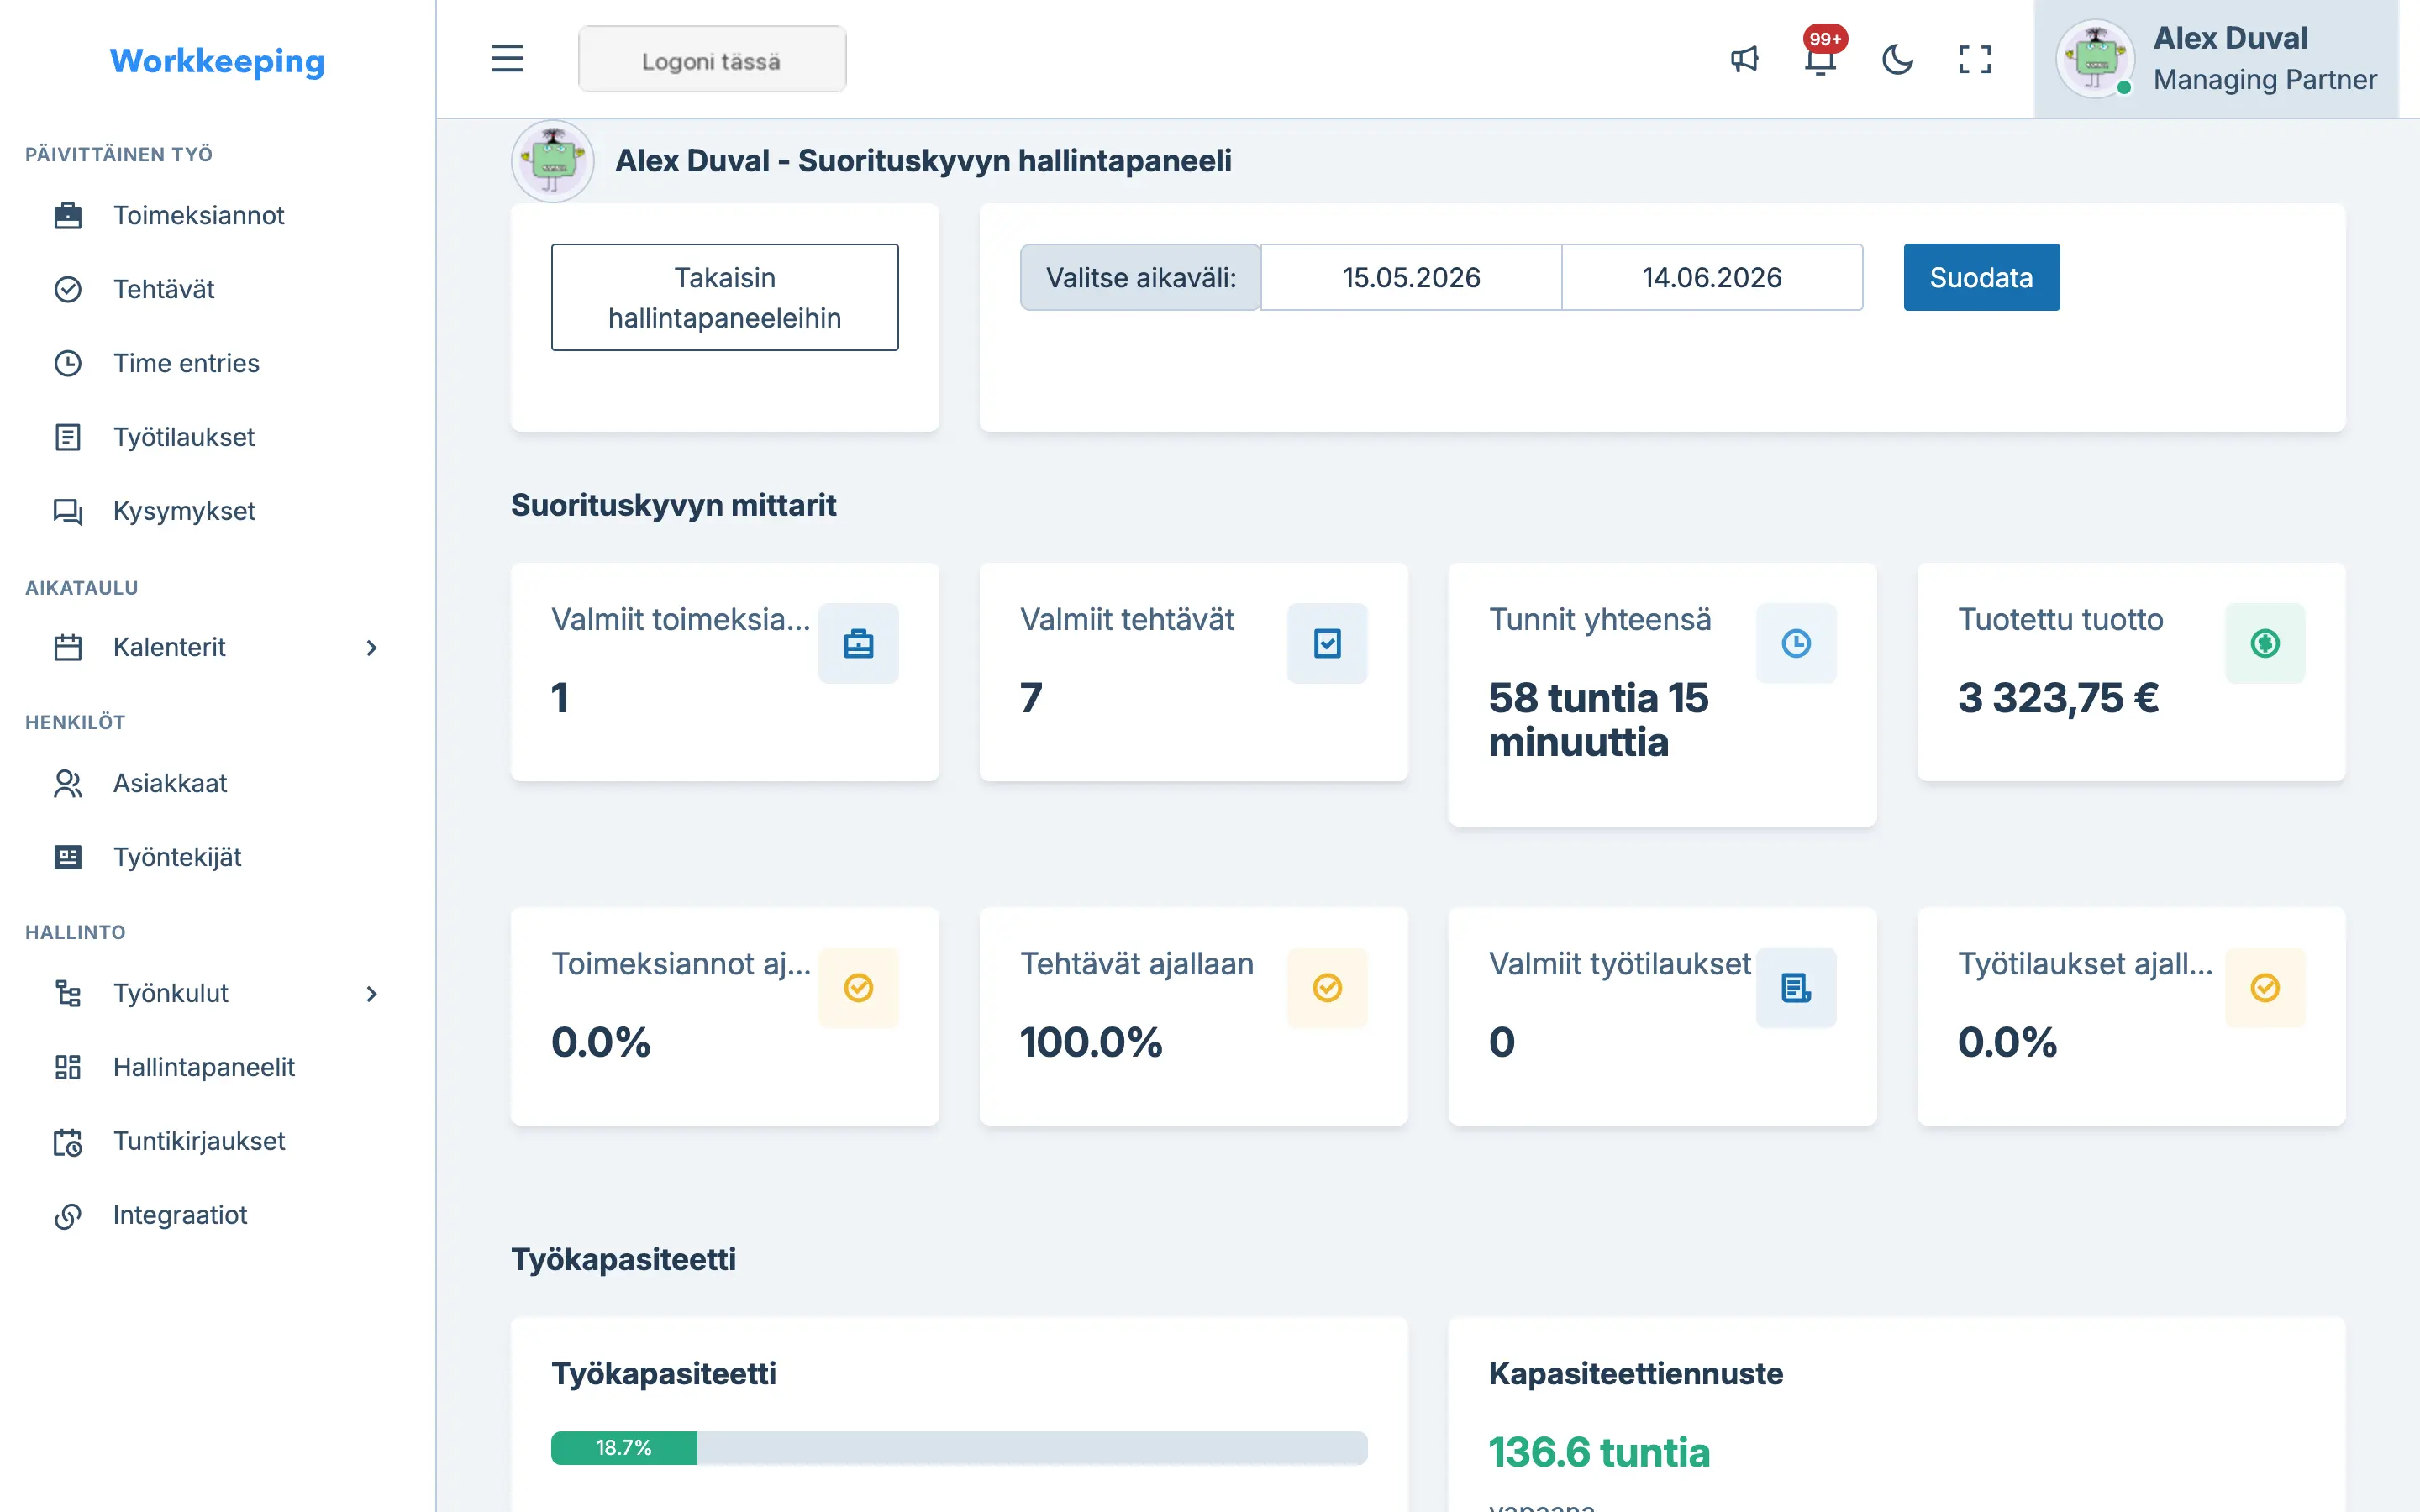This screenshot has height=1512, width=2420.
Task: Click the Hallintapaneelit dashboard grid icon
Action: pos(67,1067)
